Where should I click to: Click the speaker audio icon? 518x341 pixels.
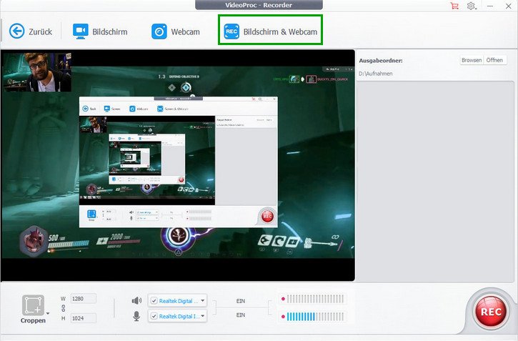136,300
